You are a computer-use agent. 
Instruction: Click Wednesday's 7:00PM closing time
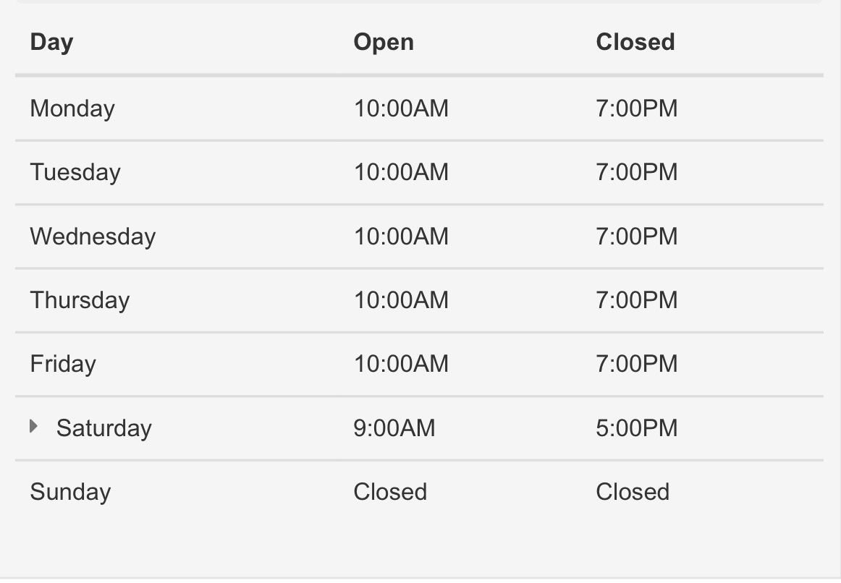pyautogui.click(x=637, y=237)
